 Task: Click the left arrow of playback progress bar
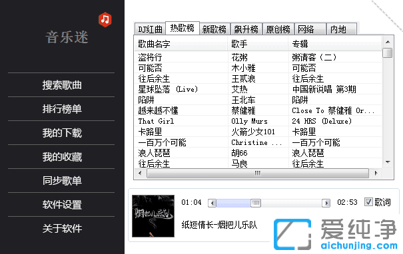212,203
